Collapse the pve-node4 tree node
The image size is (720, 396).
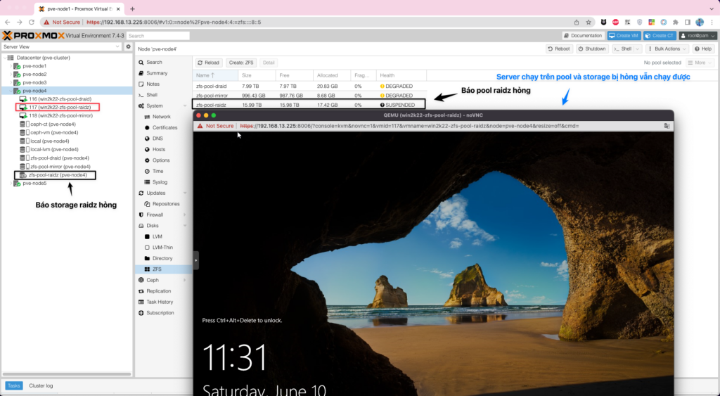pos(11,91)
